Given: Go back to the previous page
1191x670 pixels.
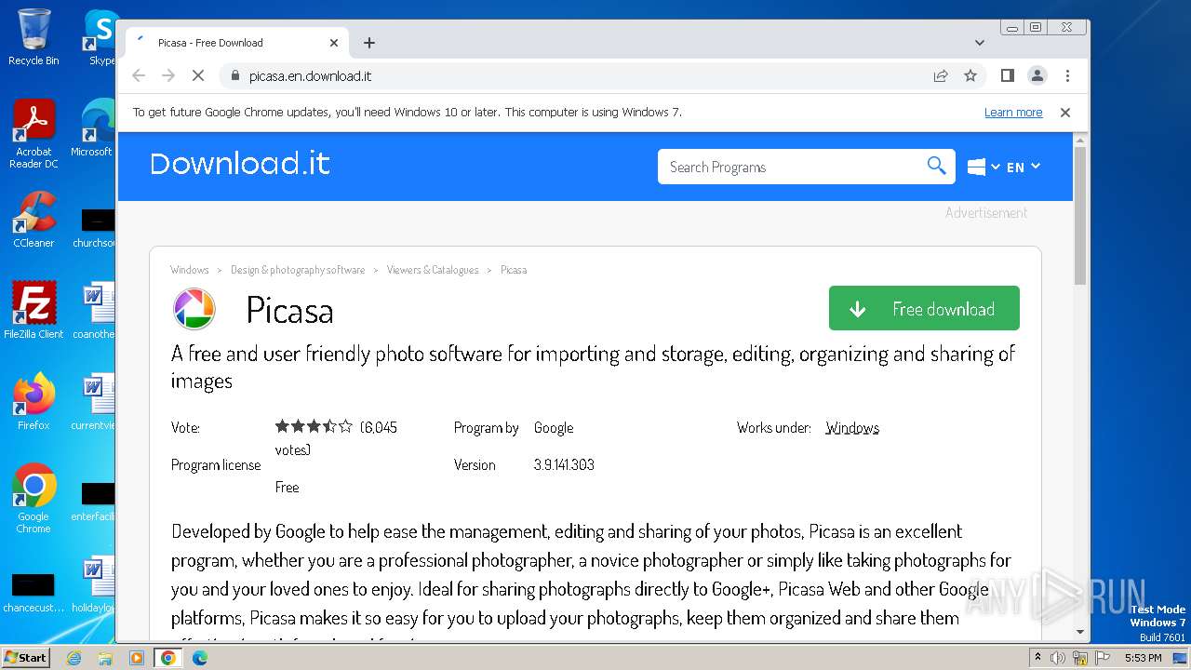Looking at the screenshot, I should pyautogui.click(x=139, y=76).
